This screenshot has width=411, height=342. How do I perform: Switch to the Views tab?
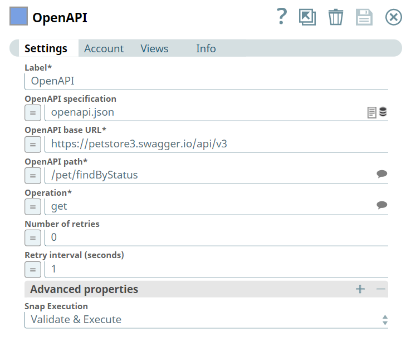(154, 49)
